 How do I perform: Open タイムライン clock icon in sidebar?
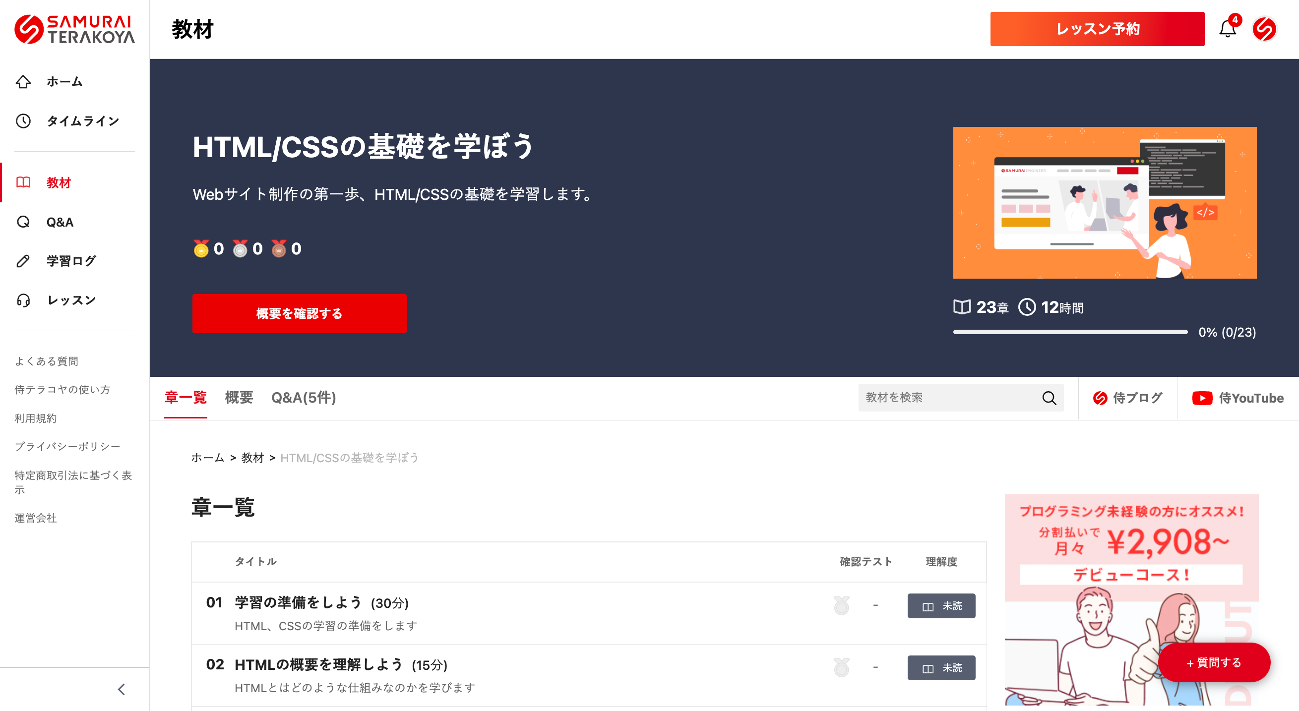point(24,121)
